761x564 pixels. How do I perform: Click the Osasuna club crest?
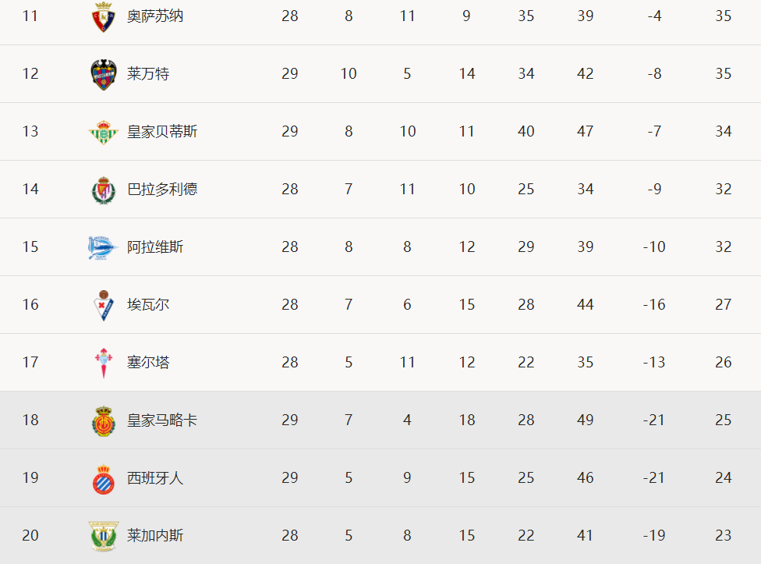(104, 17)
